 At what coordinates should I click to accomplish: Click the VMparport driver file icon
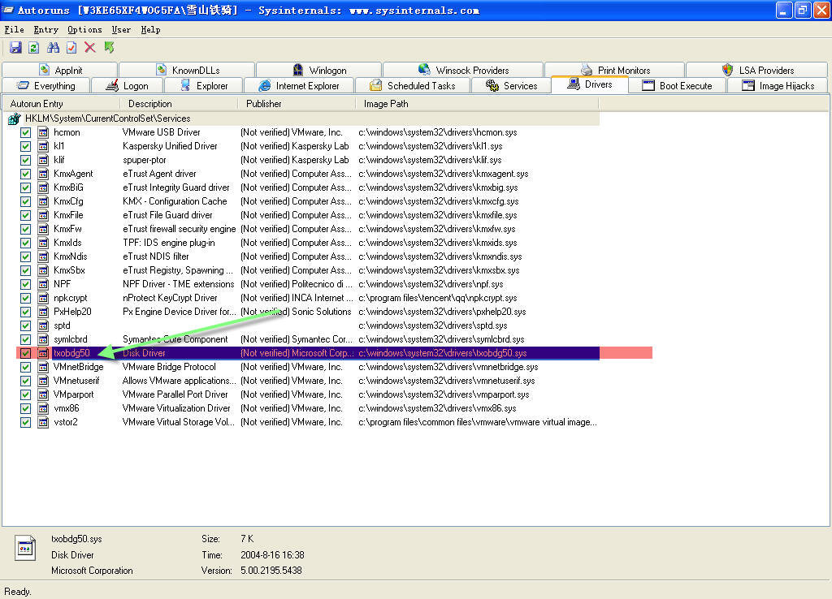(x=43, y=394)
